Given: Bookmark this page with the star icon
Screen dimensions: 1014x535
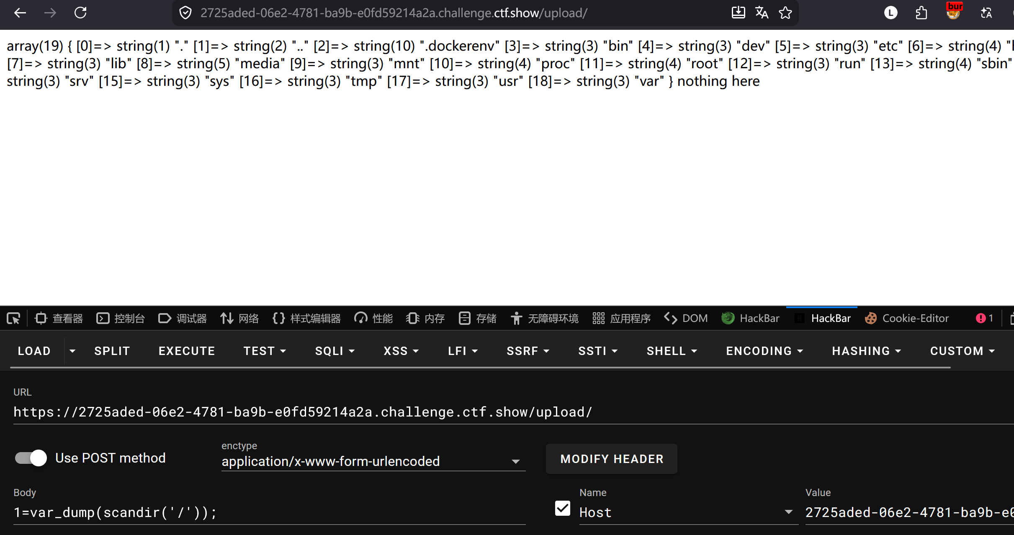Looking at the screenshot, I should (x=785, y=13).
